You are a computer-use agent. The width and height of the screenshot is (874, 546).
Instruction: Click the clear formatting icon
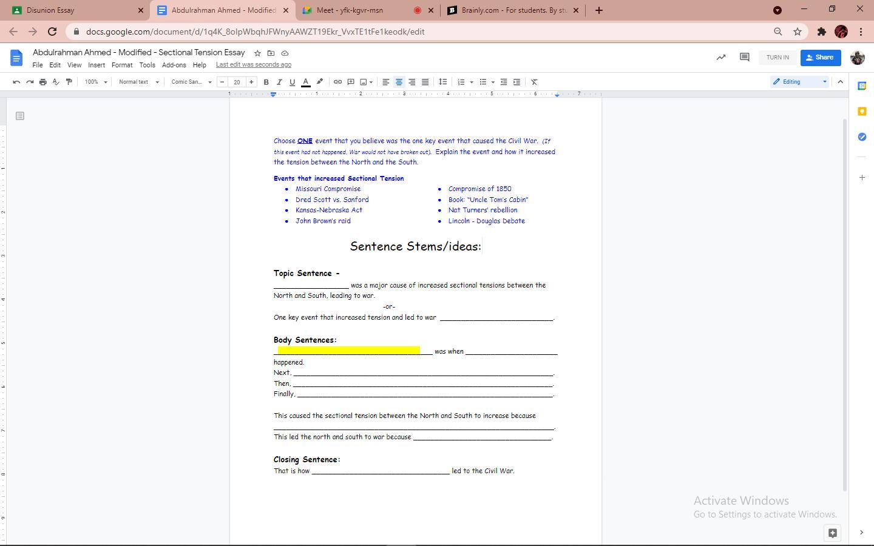pyautogui.click(x=534, y=82)
